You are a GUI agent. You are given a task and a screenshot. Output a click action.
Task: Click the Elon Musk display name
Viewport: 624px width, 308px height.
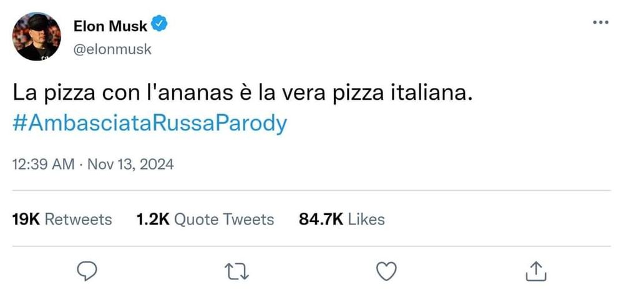point(110,26)
